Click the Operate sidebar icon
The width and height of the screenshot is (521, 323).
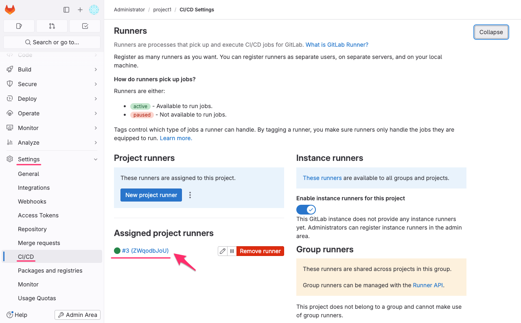10,113
